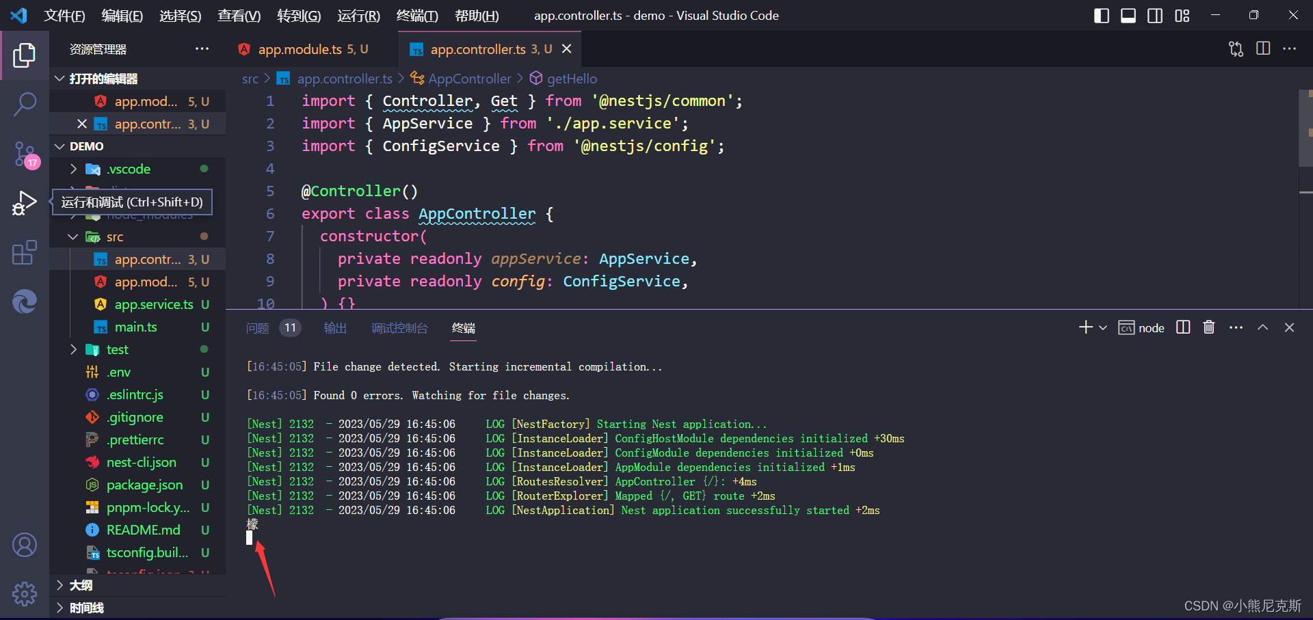Open the 运行(R) menu

pyautogui.click(x=358, y=16)
